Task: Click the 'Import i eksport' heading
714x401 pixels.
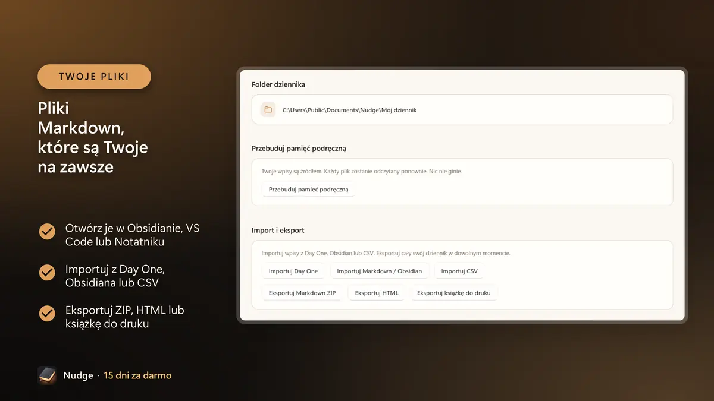Action: [x=278, y=230]
